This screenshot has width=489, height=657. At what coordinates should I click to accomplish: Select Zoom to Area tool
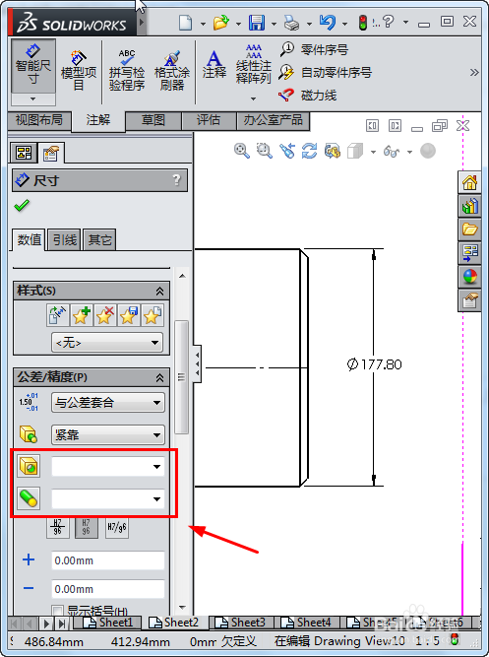[x=264, y=151]
